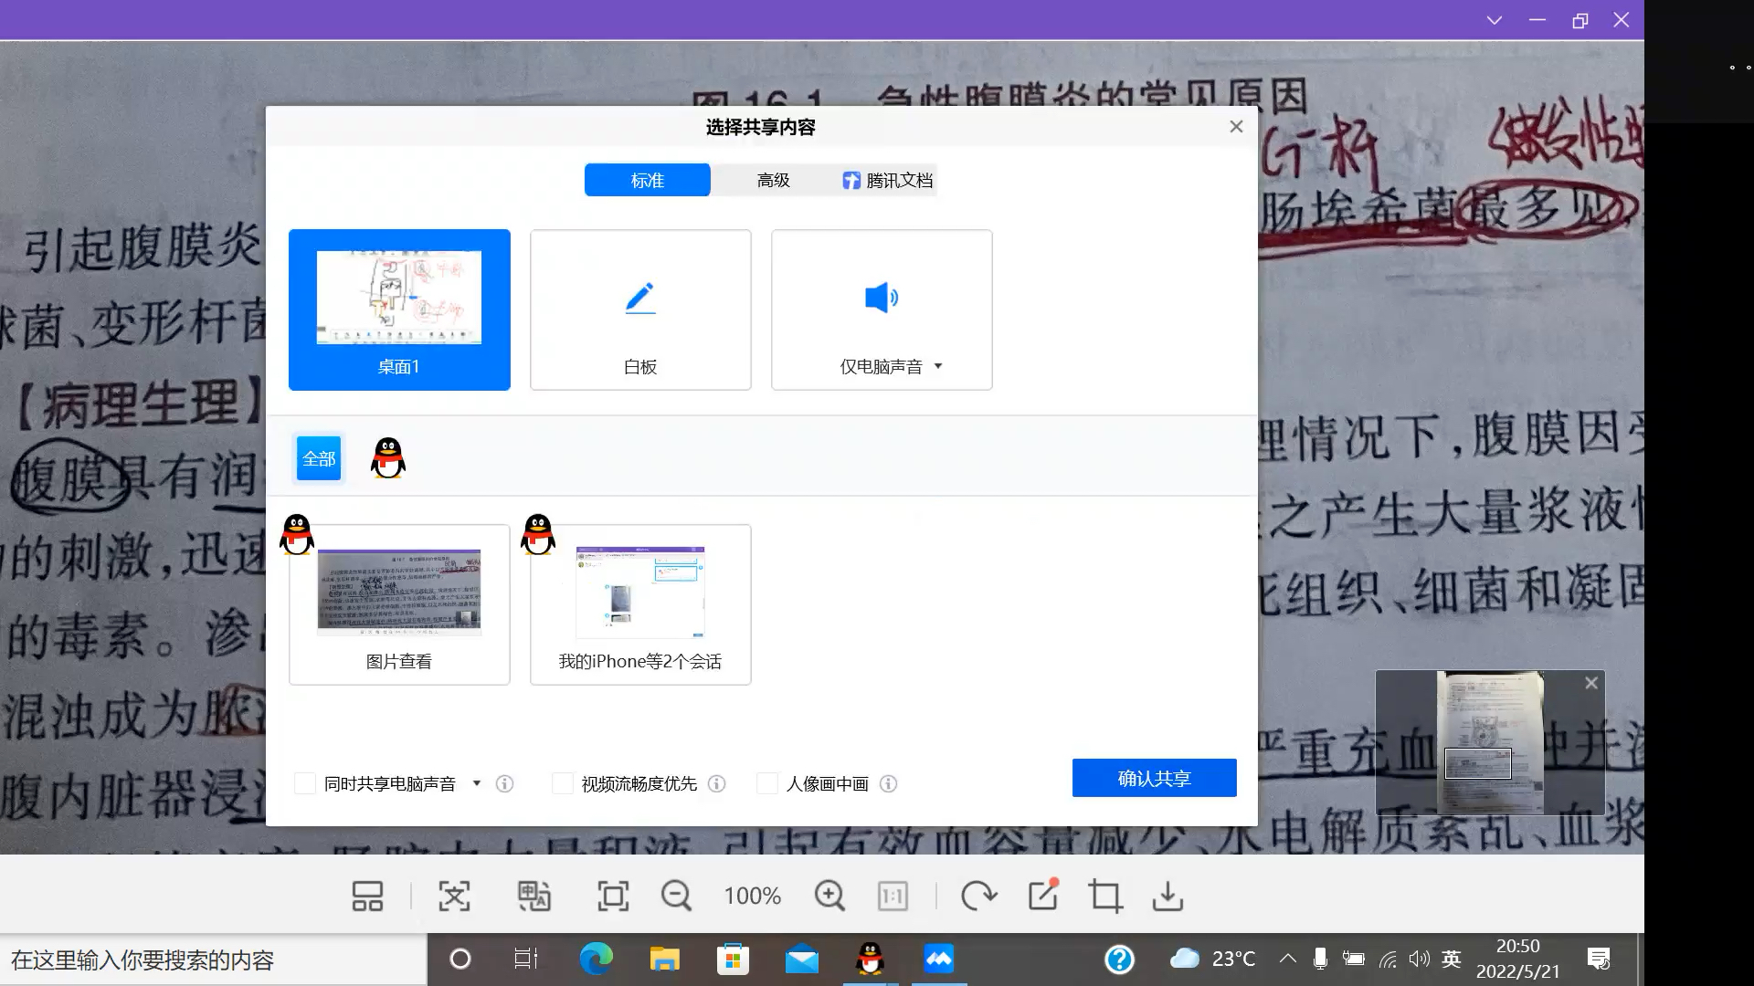Zoom out the image in viewer
Image resolution: width=1754 pixels, height=986 pixels.
[676, 897]
